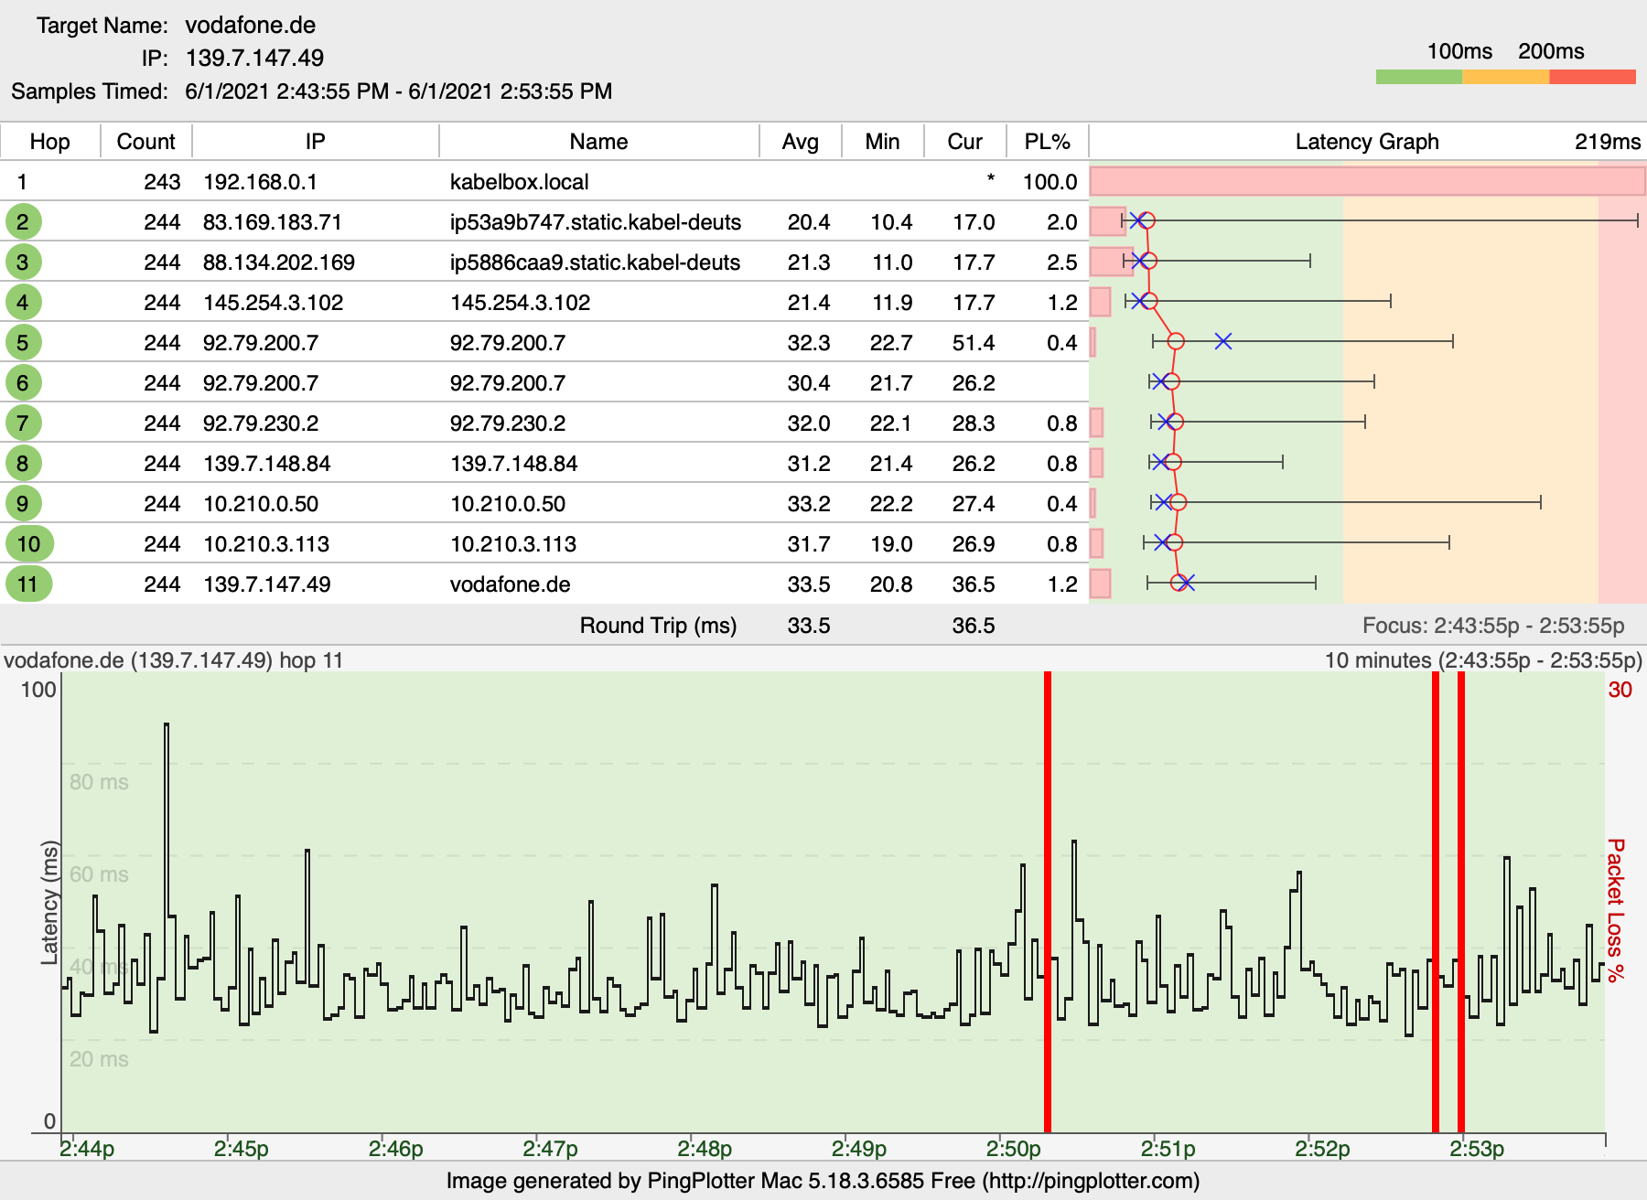
Task: Click the blue X marker on hop 11
Action: 1186,583
